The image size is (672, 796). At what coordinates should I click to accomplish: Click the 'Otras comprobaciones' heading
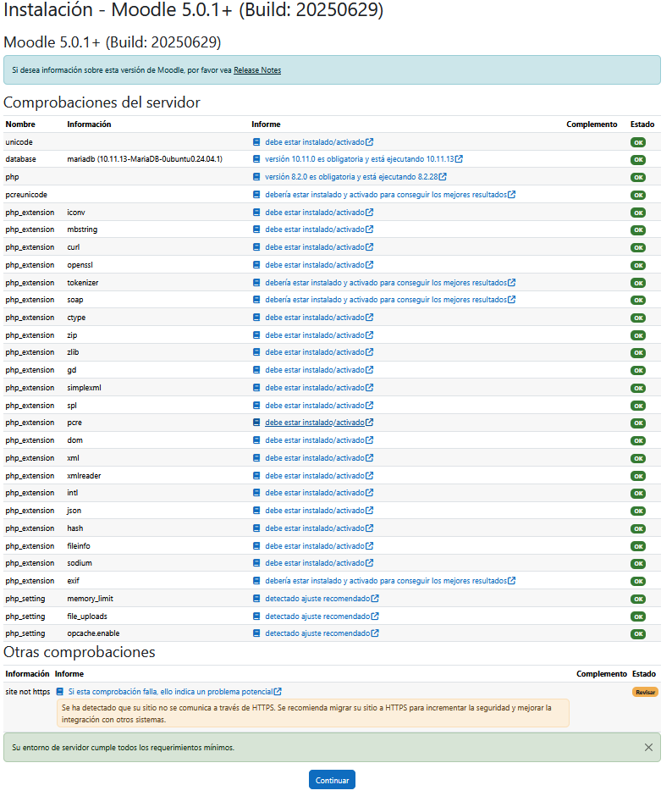pos(80,652)
